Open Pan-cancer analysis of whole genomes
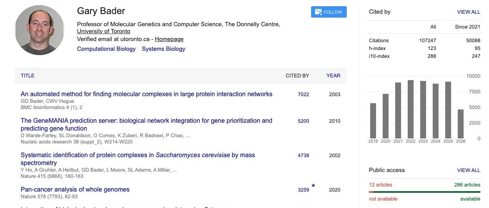The width and height of the screenshot is (489, 208). [x=75, y=190]
